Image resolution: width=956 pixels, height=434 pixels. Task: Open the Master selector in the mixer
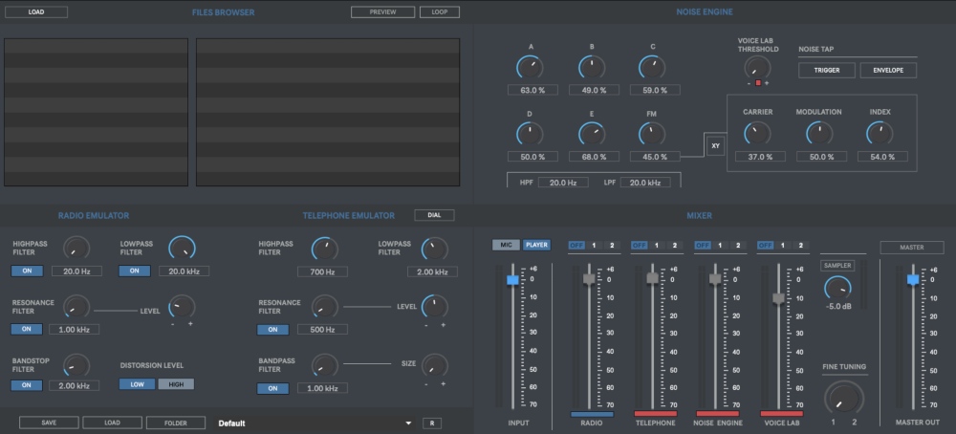point(911,248)
